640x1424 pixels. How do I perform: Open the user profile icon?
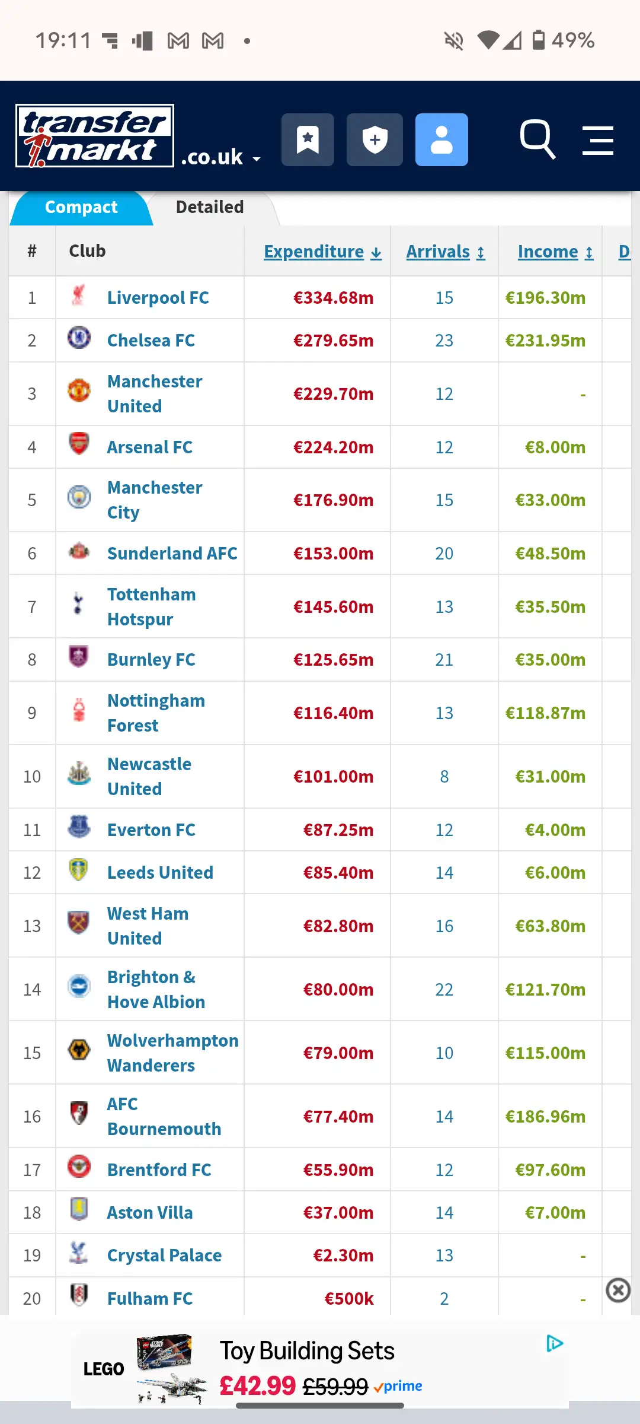pyautogui.click(x=441, y=139)
